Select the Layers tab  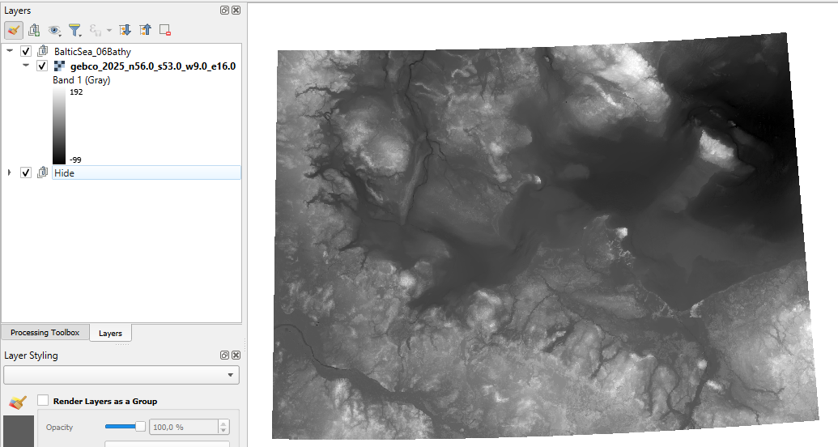point(110,333)
